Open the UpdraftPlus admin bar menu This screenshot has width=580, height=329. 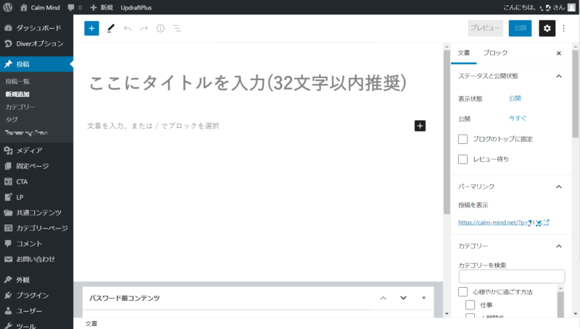click(x=136, y=7)
